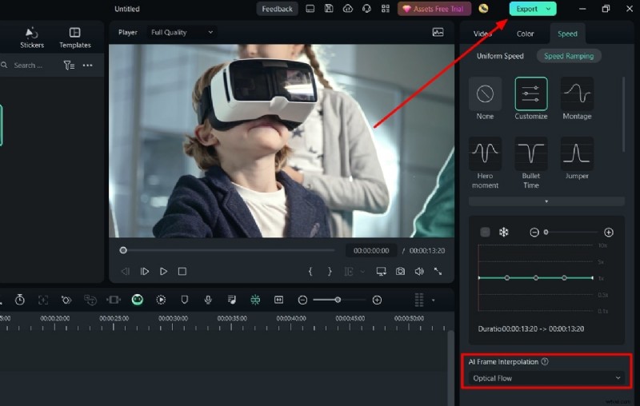
Task: Open the dropdown next to track layout icon
Action: tap(433, 301)
